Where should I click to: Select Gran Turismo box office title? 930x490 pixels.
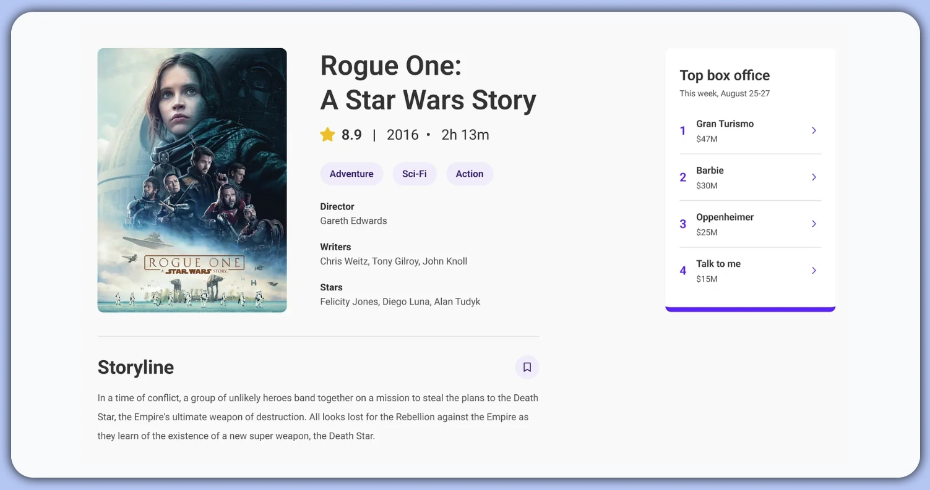click(x=725, y=124)
